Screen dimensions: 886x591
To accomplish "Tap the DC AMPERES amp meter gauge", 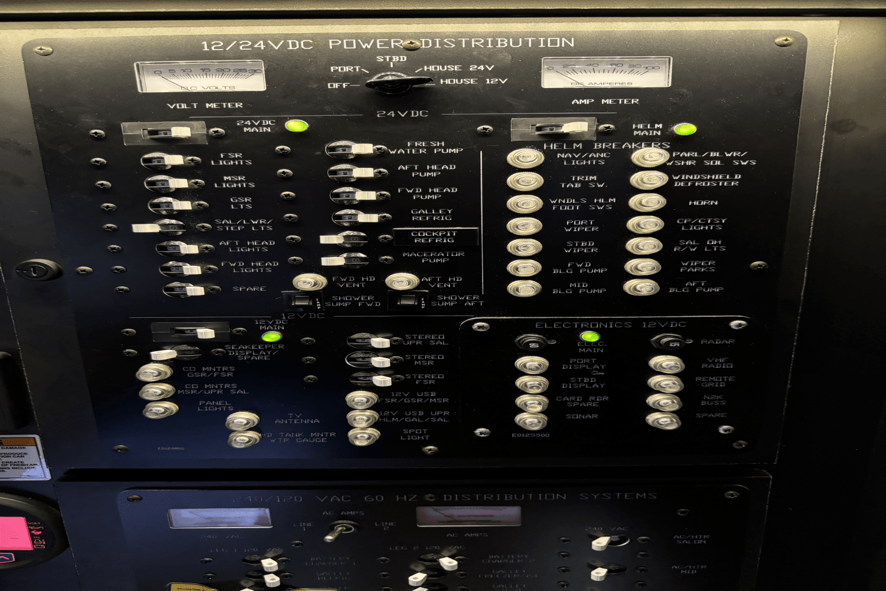I will tap(607, 73).
